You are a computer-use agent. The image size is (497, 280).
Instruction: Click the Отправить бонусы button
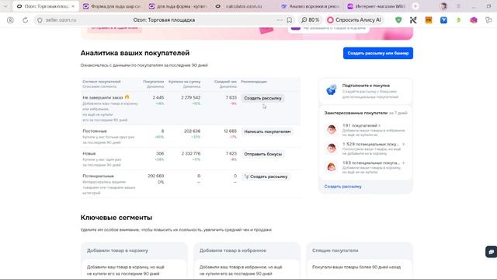pos(262,154)
